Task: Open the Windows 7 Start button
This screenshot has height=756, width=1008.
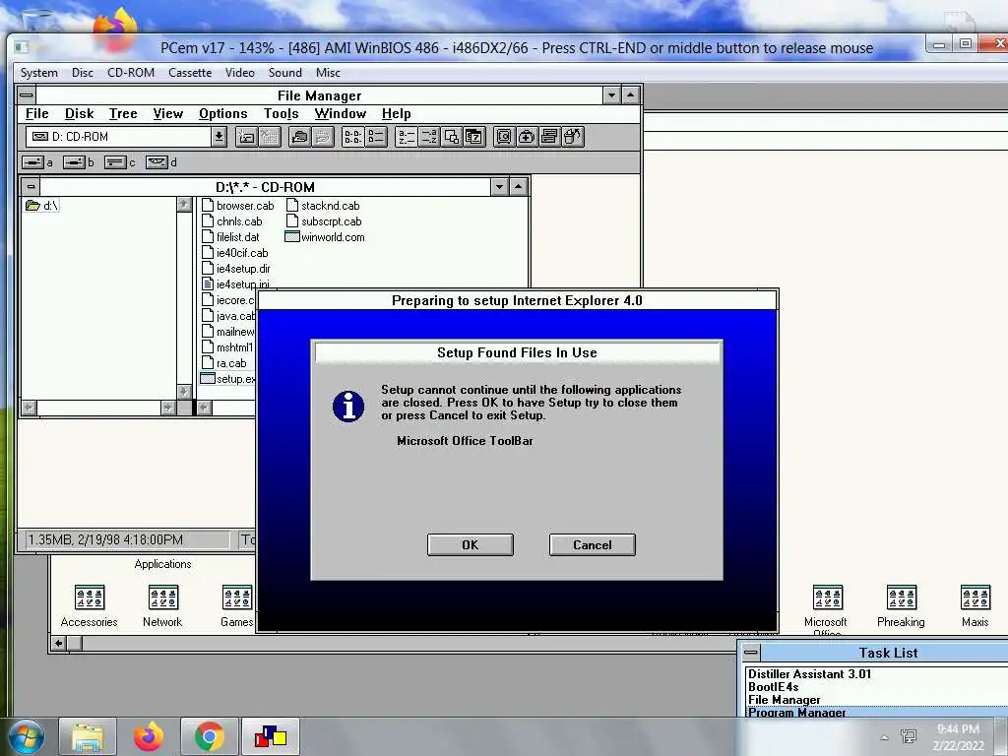Action: 27,736
